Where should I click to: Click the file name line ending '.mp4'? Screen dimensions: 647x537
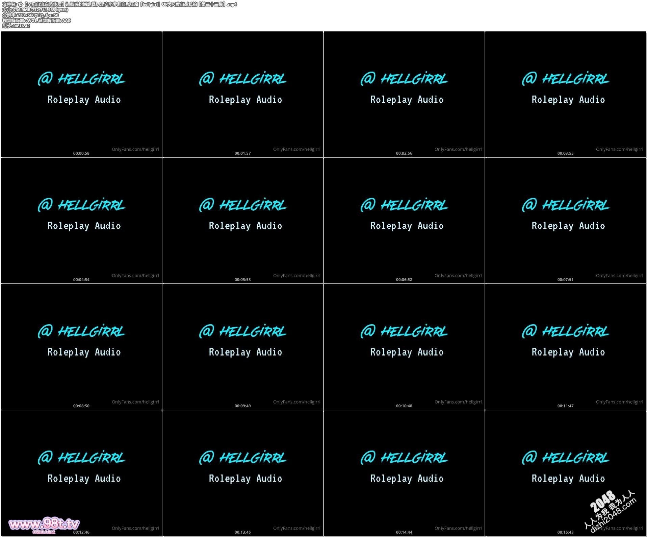120,4
